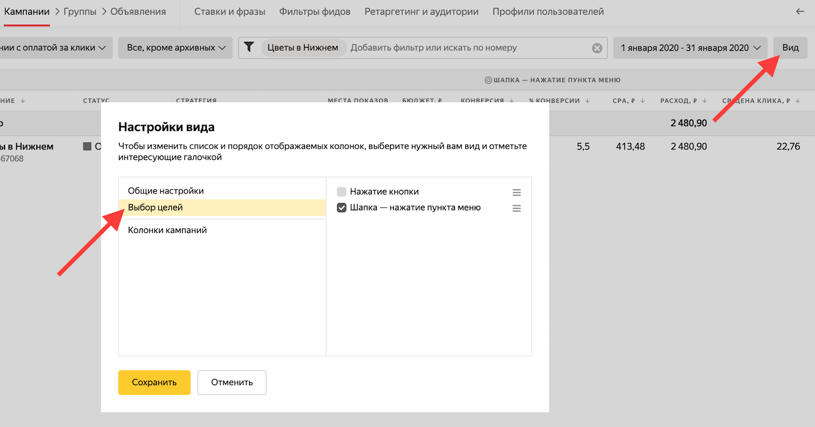Go to the Объявления tab
Viewport: 815px width, 427px height.
pyautogui.click(x=138, y=11)
